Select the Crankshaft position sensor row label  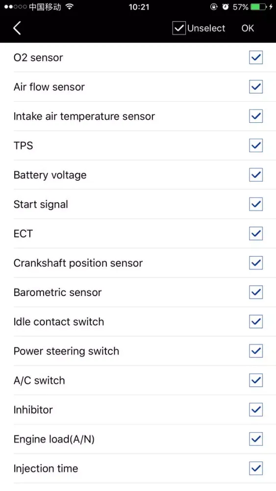78,263
